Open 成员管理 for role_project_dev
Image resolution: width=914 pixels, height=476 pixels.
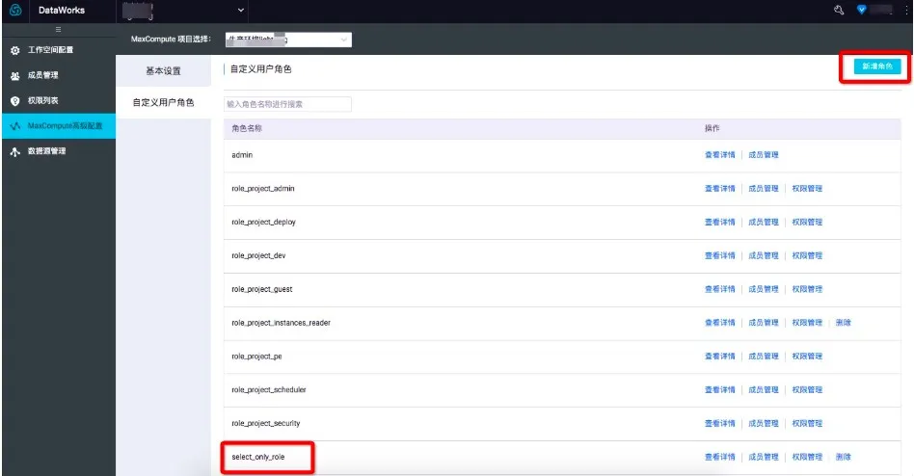[x=764, y=255]
